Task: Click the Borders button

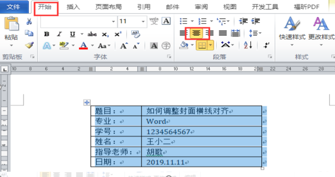Action: tap(202, 45)
